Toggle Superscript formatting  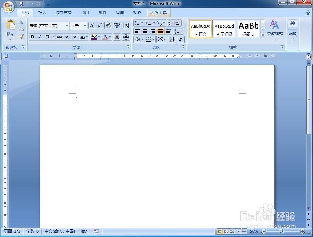click(75, 37)
